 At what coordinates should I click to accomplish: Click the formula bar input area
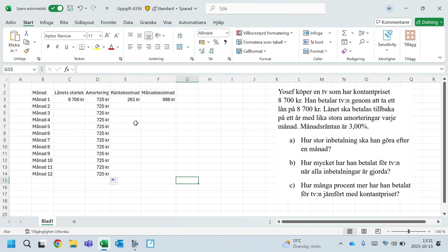pyautogui.click(x=257, y=69)
